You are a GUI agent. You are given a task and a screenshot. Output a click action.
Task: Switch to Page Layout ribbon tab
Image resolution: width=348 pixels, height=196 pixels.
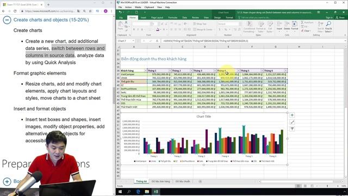click(x=157, y=17)
